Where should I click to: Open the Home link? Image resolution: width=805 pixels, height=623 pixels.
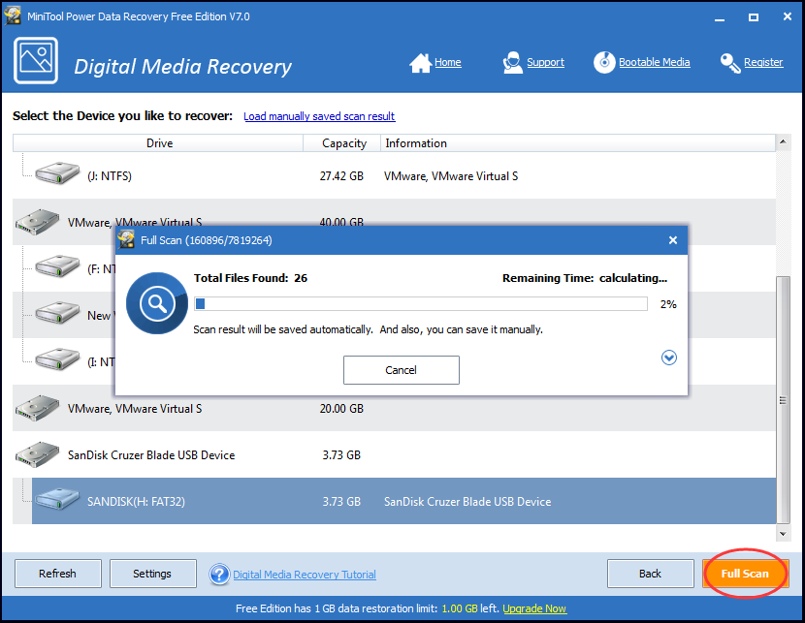click(448, 63)
